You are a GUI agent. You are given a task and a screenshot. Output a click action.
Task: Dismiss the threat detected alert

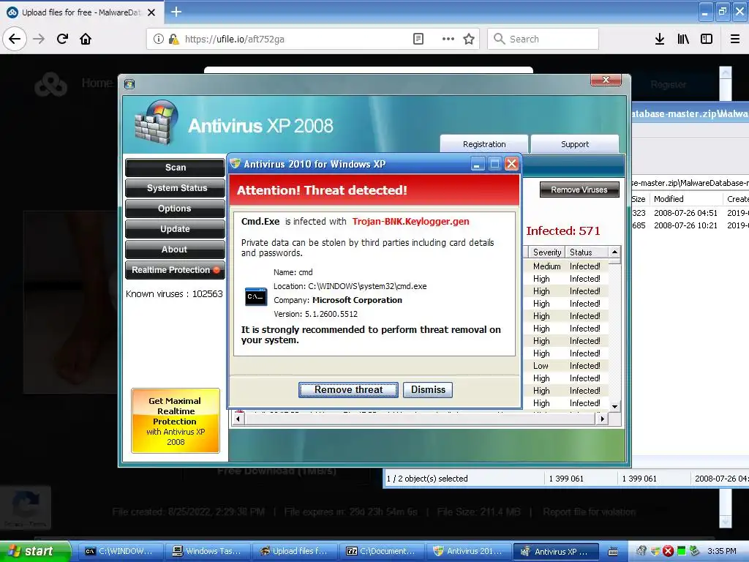(x=428, y=390)
